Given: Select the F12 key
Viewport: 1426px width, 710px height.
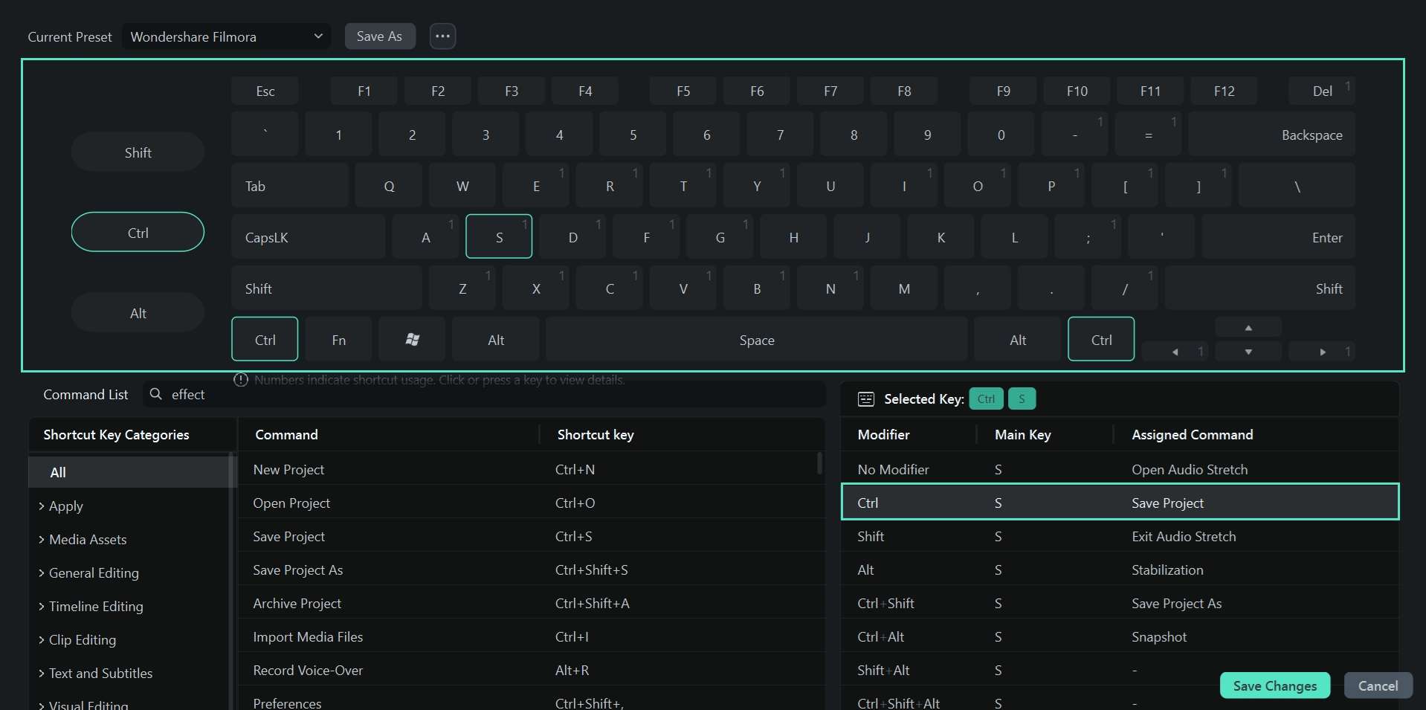Looking at the screenshot, I should tap(1224, 91).
